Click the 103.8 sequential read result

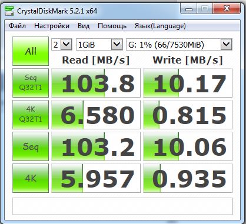tap(96, 83)
